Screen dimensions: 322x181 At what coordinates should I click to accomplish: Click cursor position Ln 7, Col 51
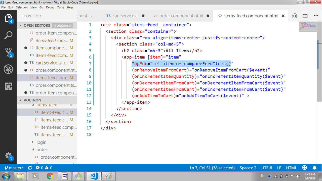212,168
